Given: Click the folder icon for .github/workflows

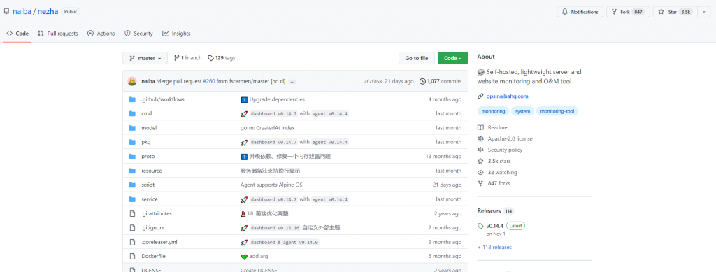Looking at the screenshot, I should click(132, 99).
